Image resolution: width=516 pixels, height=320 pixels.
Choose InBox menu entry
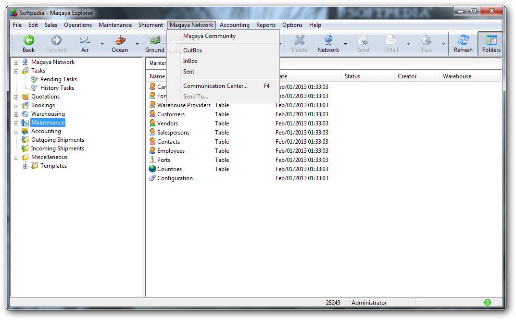click(224, 61)
